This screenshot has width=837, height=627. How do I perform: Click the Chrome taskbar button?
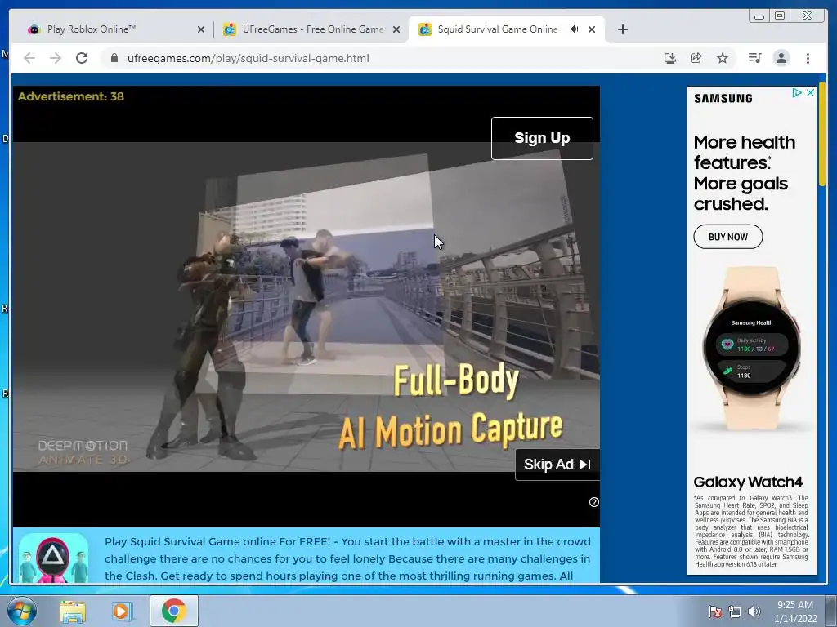point(174,611)
